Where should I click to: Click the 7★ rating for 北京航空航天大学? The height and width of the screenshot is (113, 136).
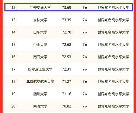click(x=85, y=81)
